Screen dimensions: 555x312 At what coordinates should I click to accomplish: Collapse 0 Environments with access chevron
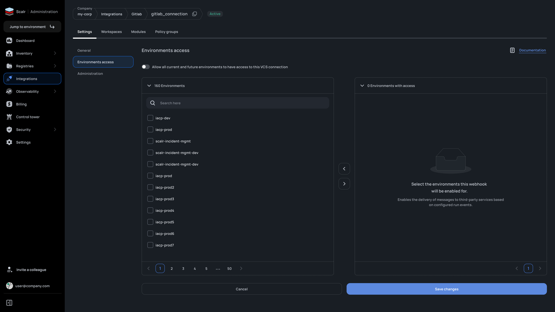[362, 86]
